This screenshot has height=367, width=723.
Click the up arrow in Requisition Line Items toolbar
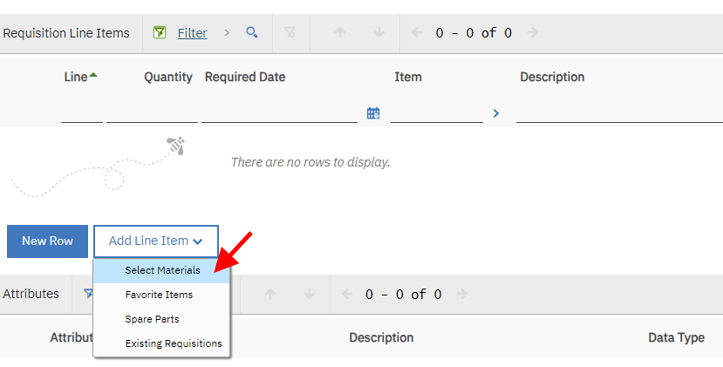(x=340, y=32)
